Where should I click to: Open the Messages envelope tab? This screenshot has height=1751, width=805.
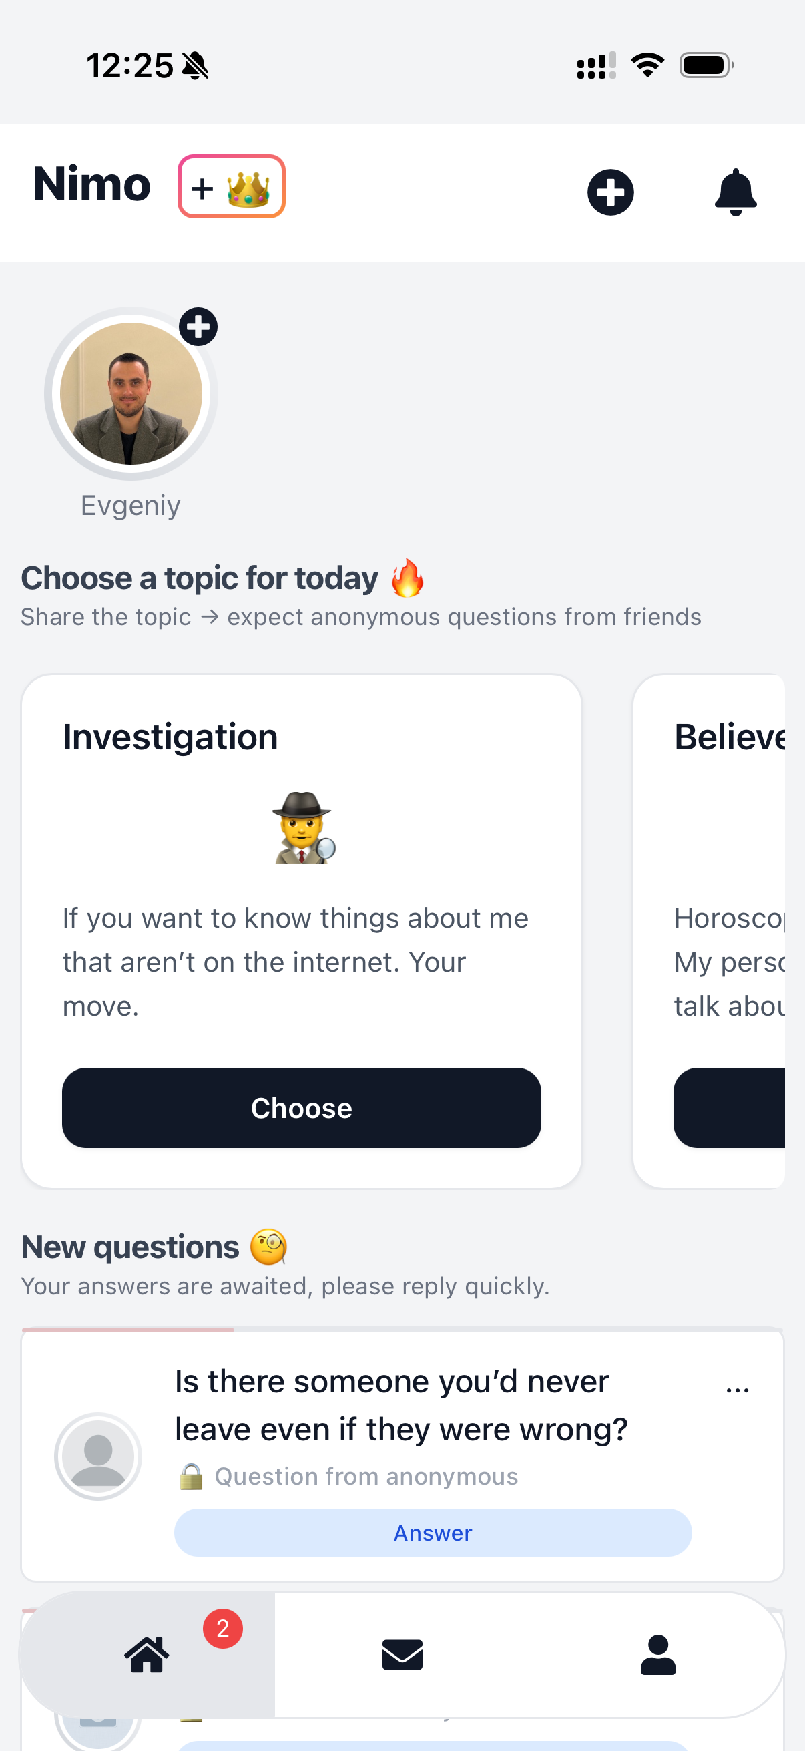pyautogui.click(x=402, y=1654)
